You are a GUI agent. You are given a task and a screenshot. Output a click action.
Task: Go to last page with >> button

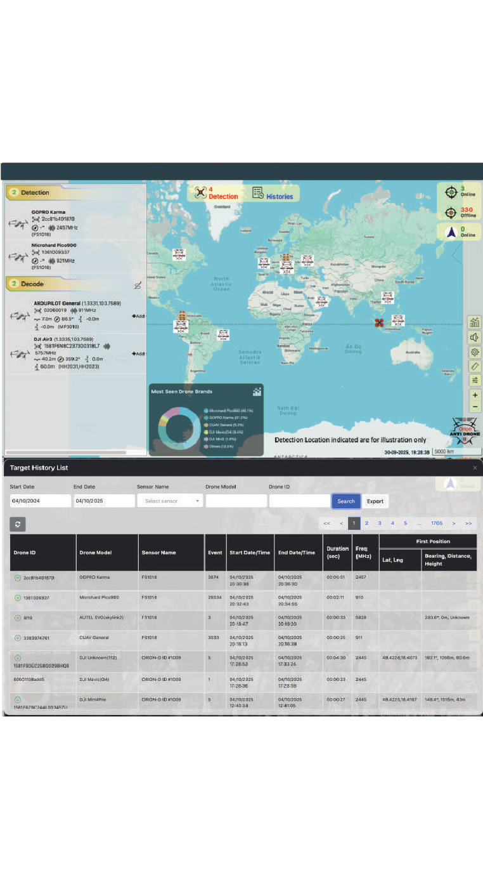click(x=468, y=524)
